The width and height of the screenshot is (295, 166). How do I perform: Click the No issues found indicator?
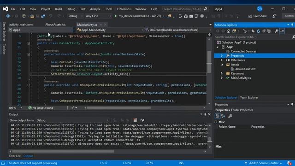click(41, 108)
